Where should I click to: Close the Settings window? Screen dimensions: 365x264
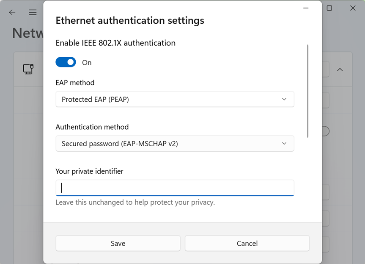point(353,8)
